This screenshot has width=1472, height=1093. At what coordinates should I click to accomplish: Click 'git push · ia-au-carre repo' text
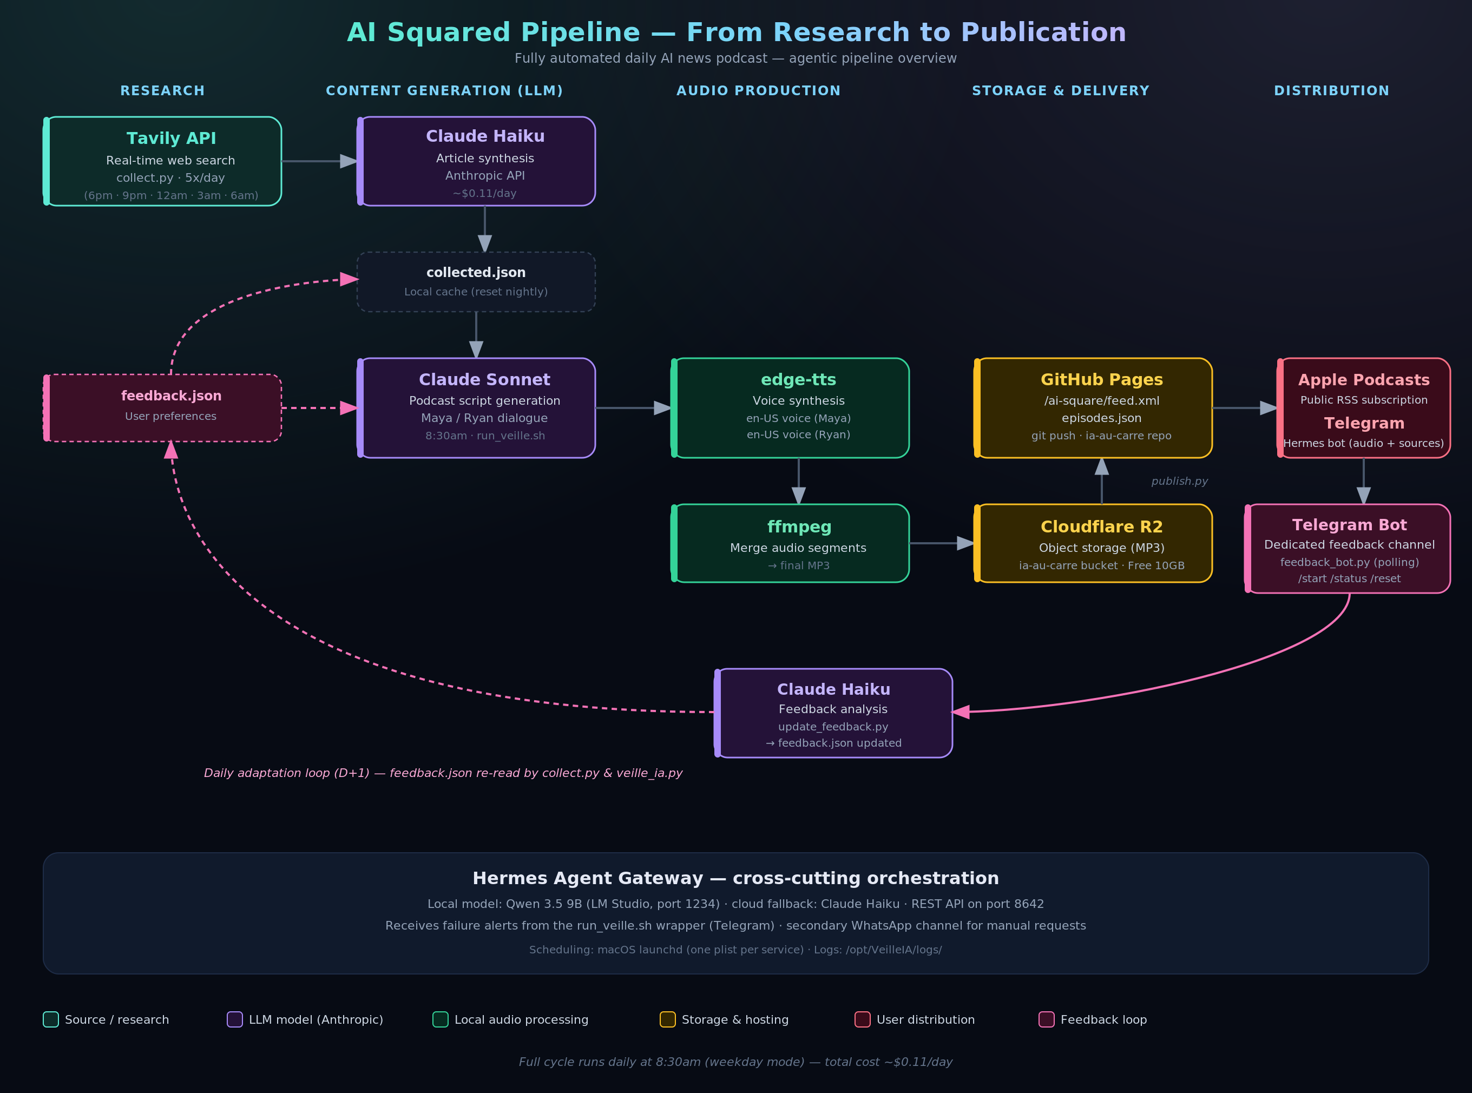[1101, 436]
